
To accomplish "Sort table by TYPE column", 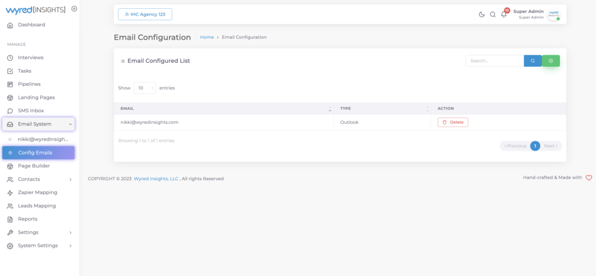I will pyautogui.click(x=382, y=109).
